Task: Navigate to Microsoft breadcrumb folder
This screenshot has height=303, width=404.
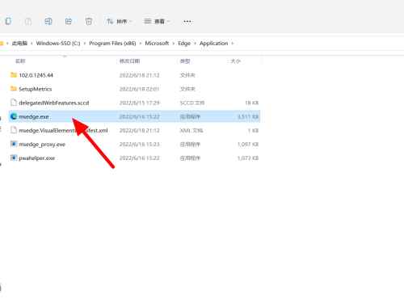Action: [x=157, y=44]
